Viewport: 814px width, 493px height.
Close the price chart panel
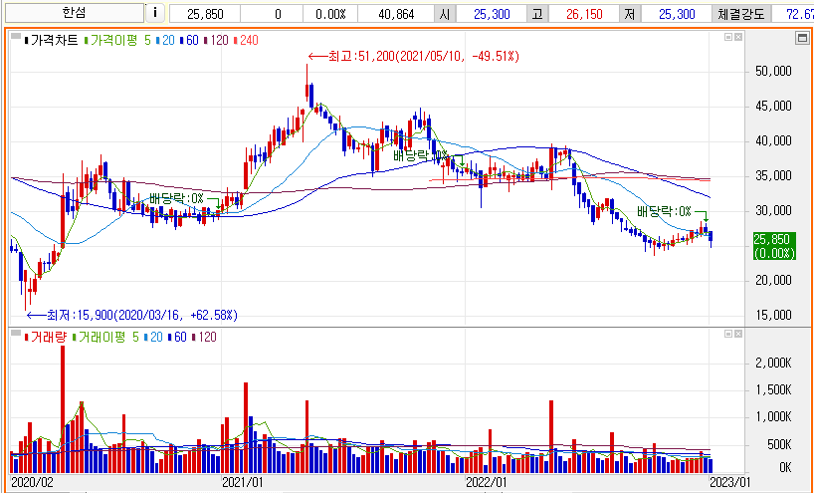click(x=738, y=37)
